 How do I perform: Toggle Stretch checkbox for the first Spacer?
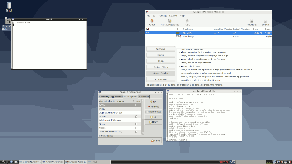[x=136, y=105]
